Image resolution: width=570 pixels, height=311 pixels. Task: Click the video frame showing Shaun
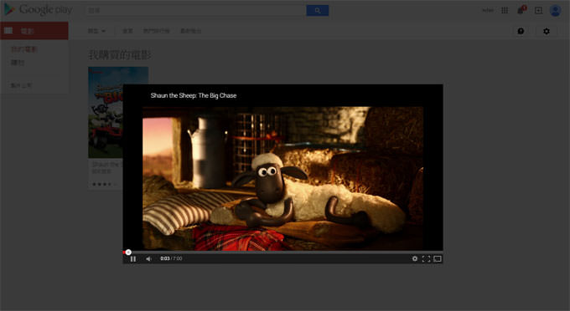[x=282, y=178]
